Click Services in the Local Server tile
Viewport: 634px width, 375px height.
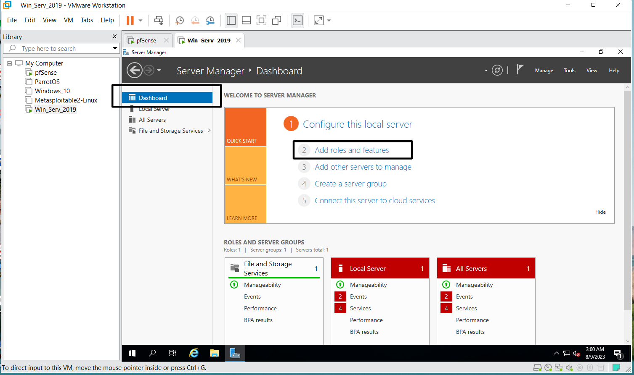[361, 308]
